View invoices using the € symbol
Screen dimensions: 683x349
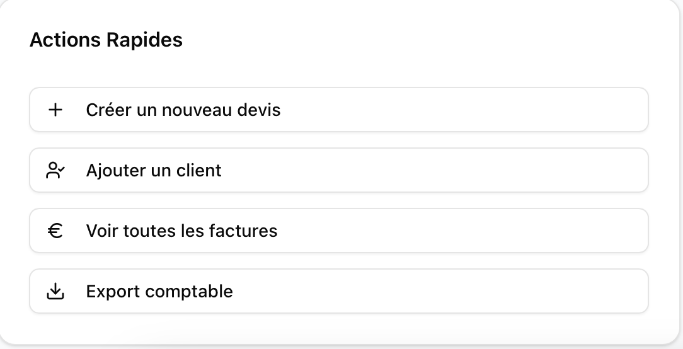55,231
